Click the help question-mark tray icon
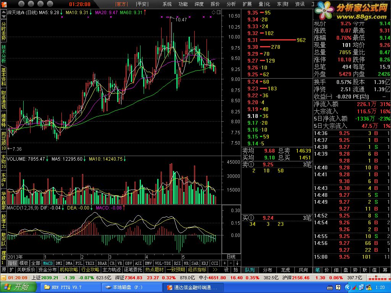Screen dimensions: 391x293 [x=338, y=288]
